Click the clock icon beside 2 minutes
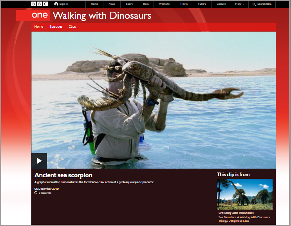This screenshot has height=226, width=291. (x=36, y=193)
